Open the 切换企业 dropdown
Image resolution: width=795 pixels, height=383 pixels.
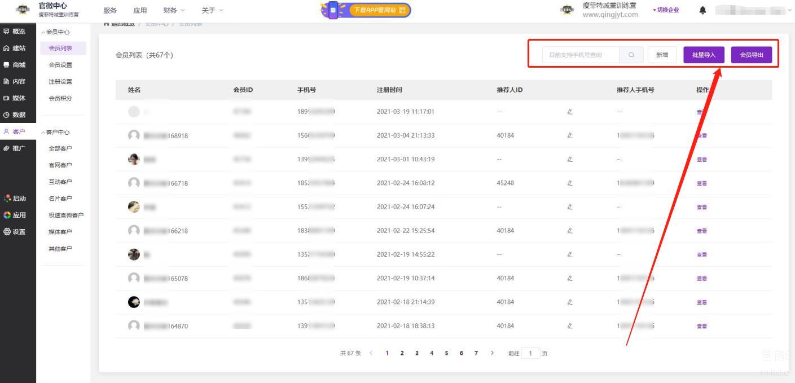tap(666, 10)
